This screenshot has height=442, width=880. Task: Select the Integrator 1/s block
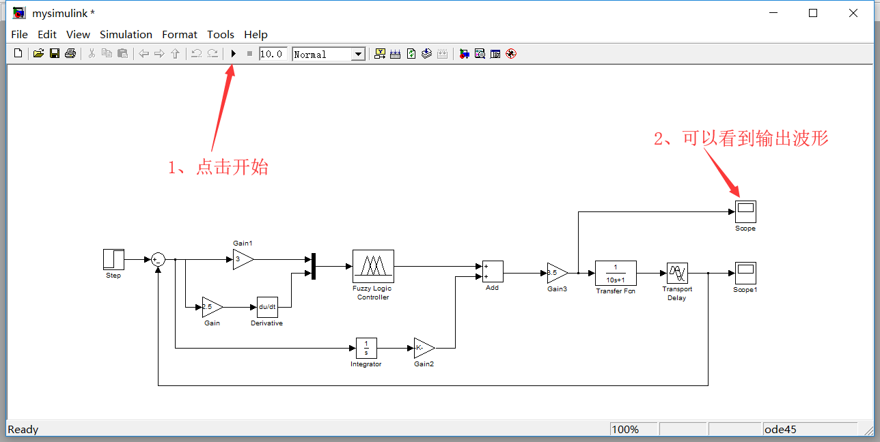[x=366, y=348]
